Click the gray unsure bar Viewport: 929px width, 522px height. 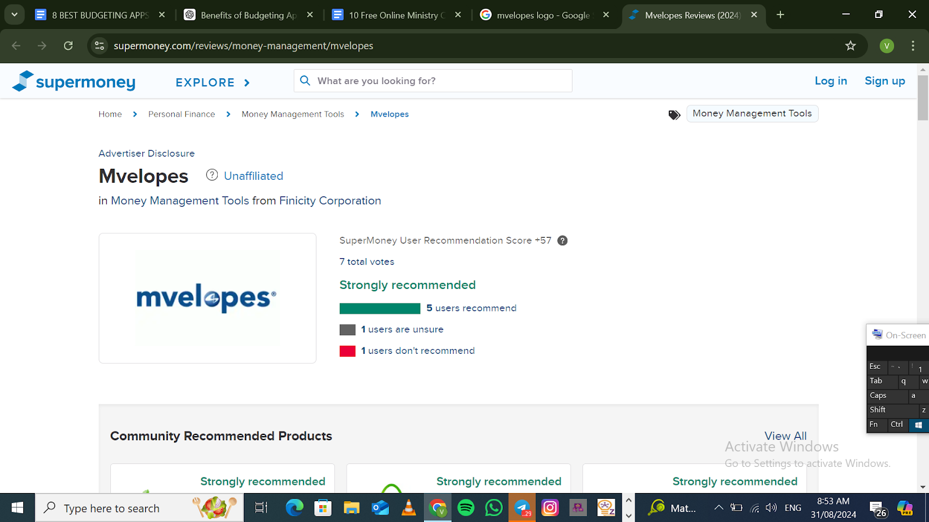click(347, 329)
